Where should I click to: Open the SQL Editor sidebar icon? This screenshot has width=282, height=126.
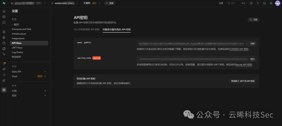(x=4, y=22)
